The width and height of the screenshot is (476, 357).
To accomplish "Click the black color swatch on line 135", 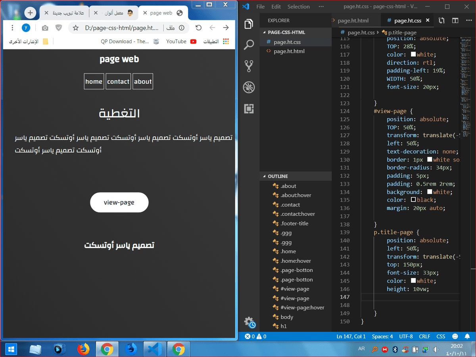I will tap(413, 200).
